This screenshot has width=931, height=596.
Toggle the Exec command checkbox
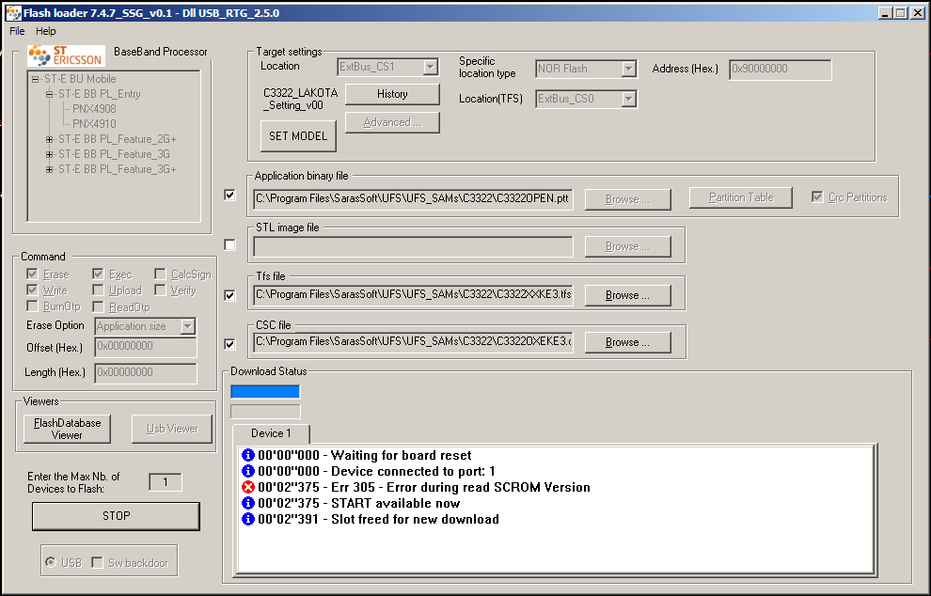[98, 274]
